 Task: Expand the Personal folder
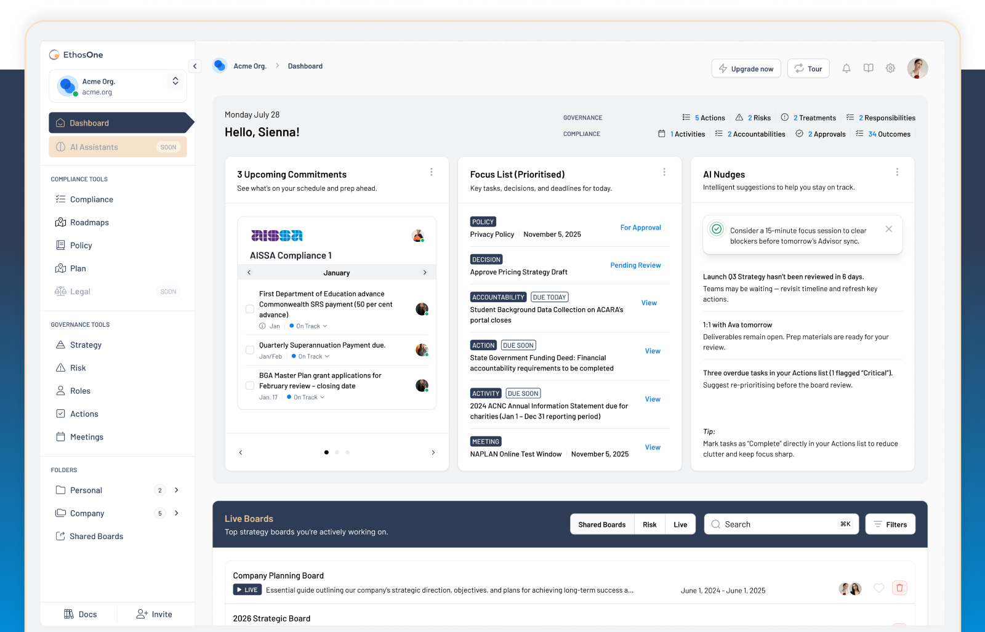[177, 490]
